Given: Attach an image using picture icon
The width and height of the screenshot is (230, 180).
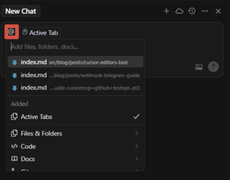Looking at the screenshot, I should [199, 67].
